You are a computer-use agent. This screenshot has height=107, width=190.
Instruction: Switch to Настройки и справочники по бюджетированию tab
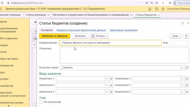(91, 15)
